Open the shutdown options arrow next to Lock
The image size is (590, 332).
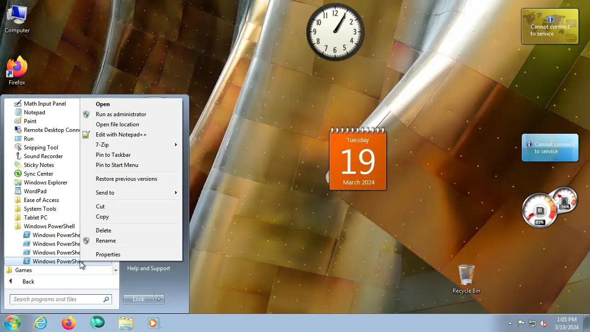(159, 299)
